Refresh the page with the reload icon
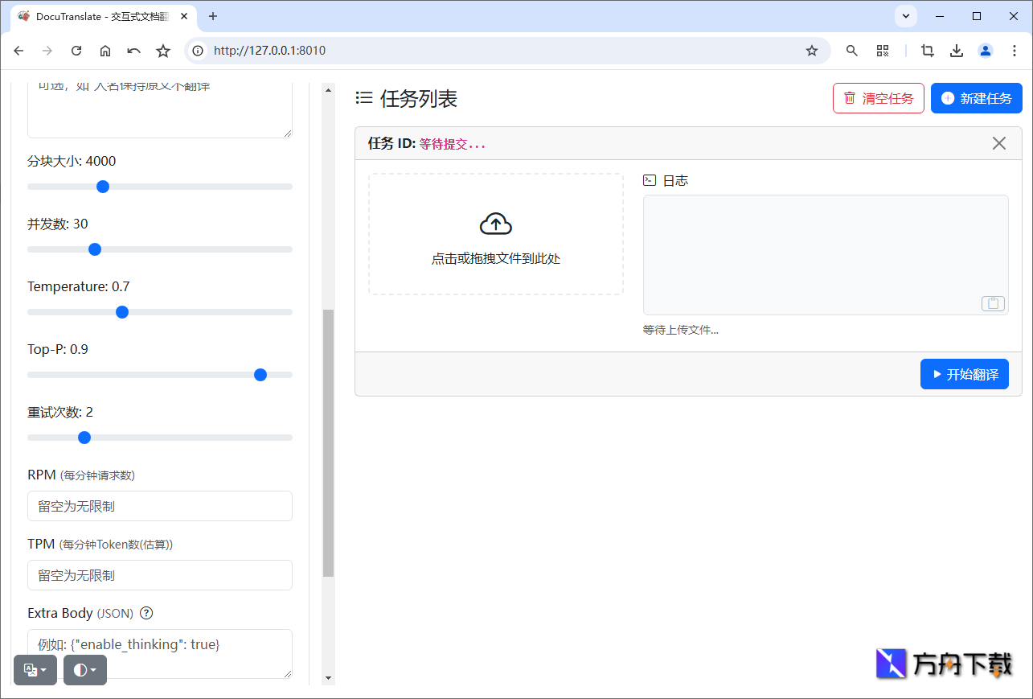This screenshot has width=1033, height=699. click(x=76, y=50)
